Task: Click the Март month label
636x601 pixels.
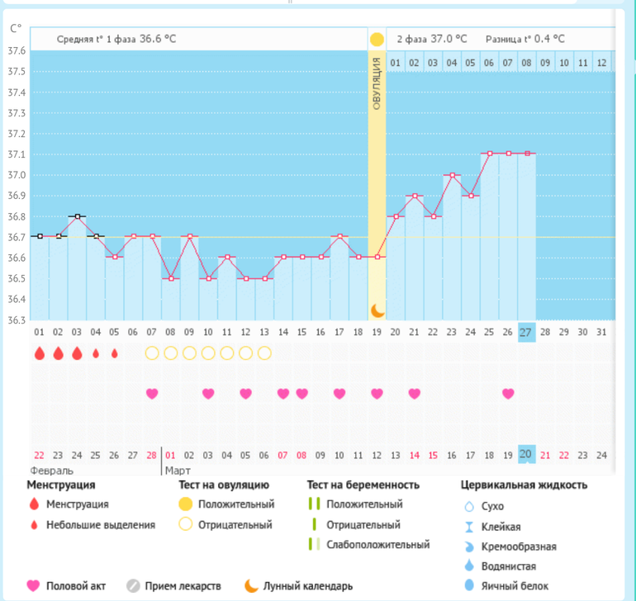Action: pyautogui.click(x=178, y=471)
